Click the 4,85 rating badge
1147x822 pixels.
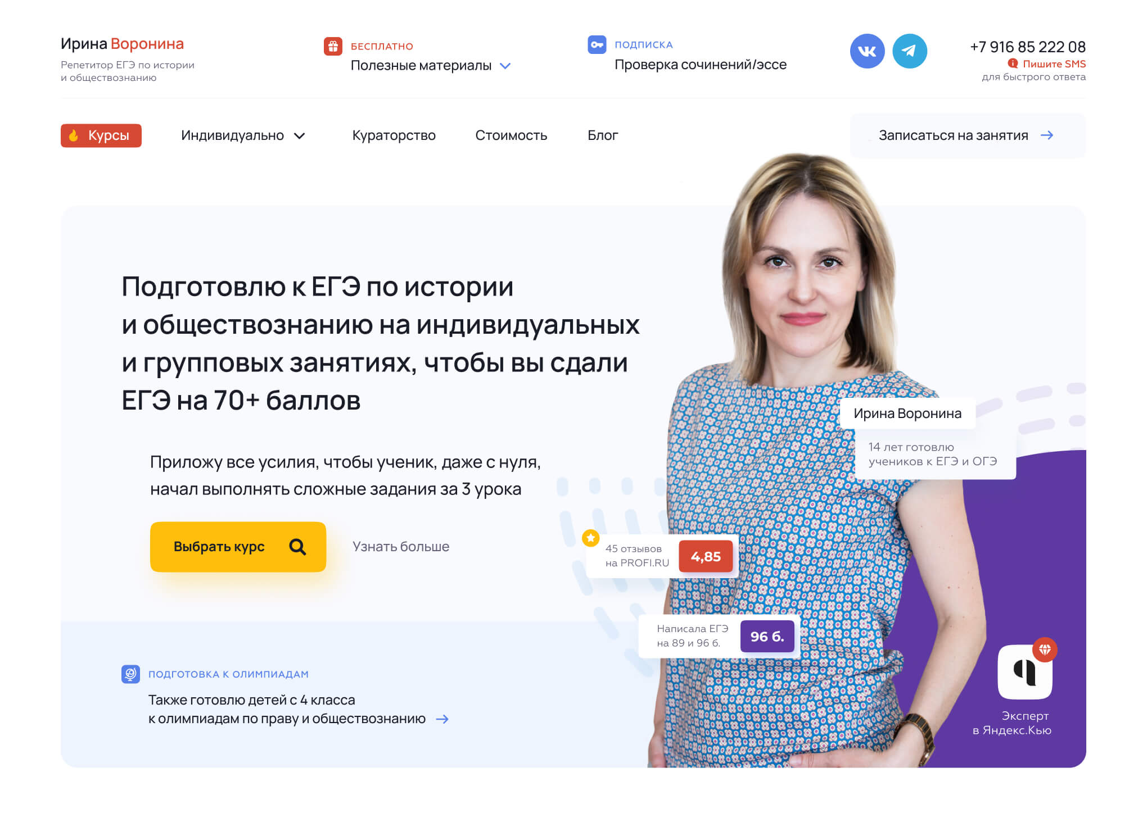coord(706,556)
